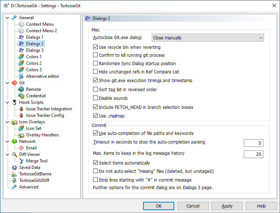Click the Git section icon in tree

(x=14, y=83)
